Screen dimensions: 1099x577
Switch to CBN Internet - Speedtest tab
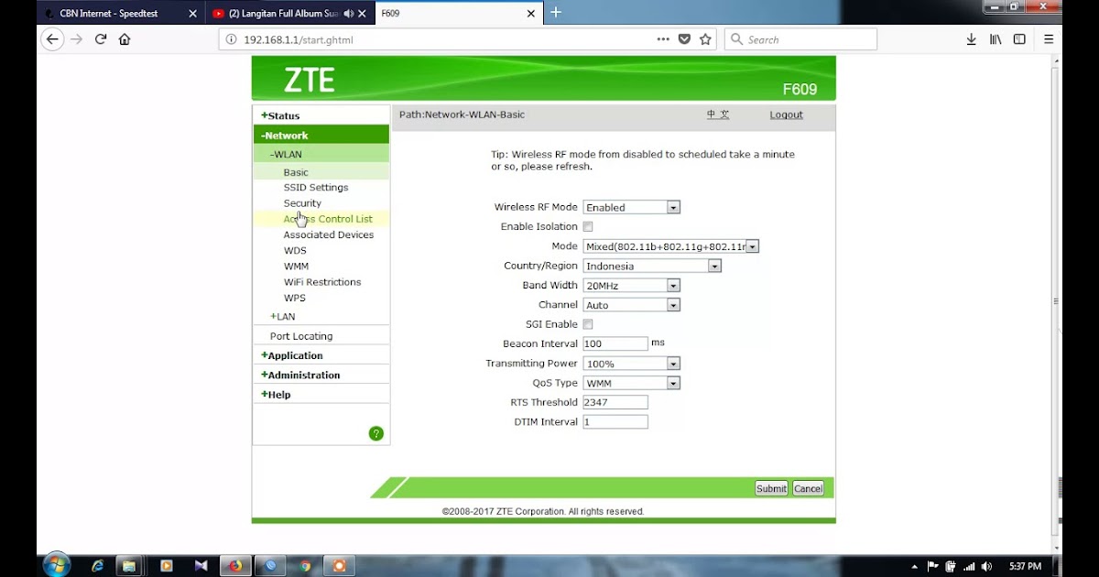click(x=120, y=14)
